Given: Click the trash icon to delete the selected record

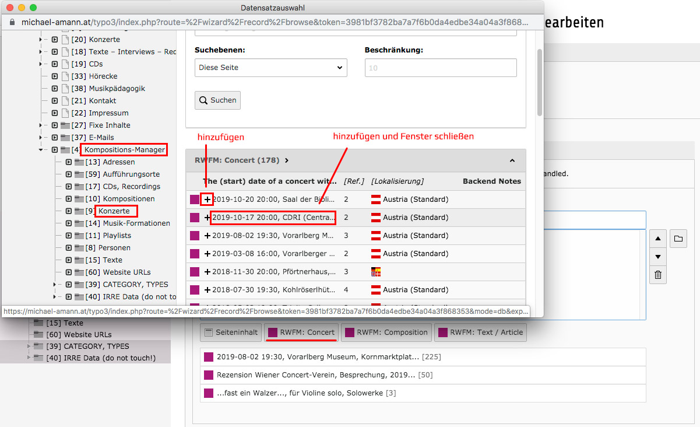Looking at the screenshot, I should (657, 275).
